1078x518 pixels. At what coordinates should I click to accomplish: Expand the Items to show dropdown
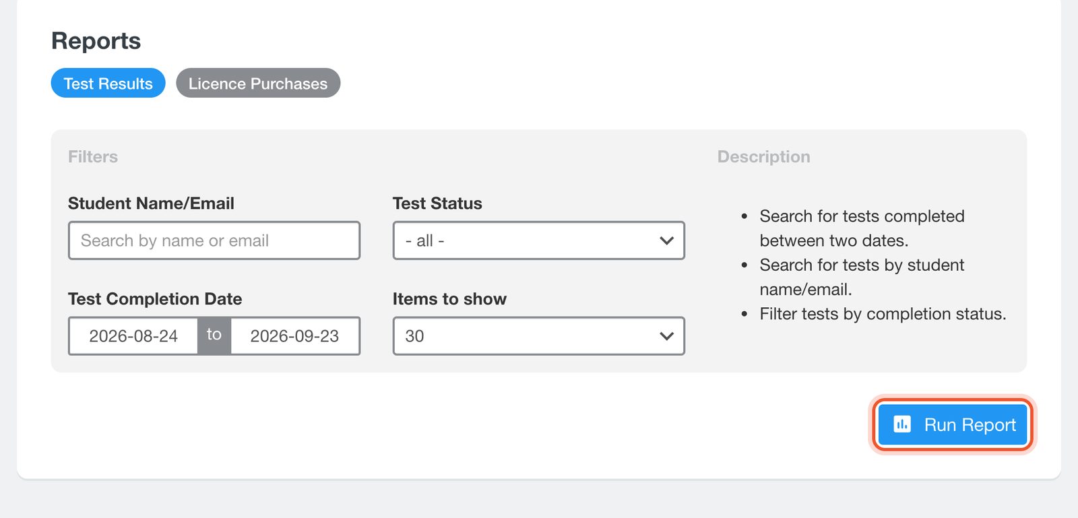coord(539,336)
